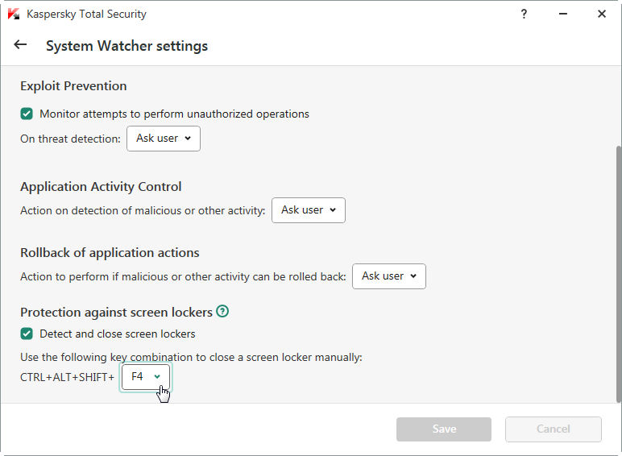This screenshot has width=622, height=456.
Task: Click the vertical scrollbar thumb
Action: click(619, 274)
